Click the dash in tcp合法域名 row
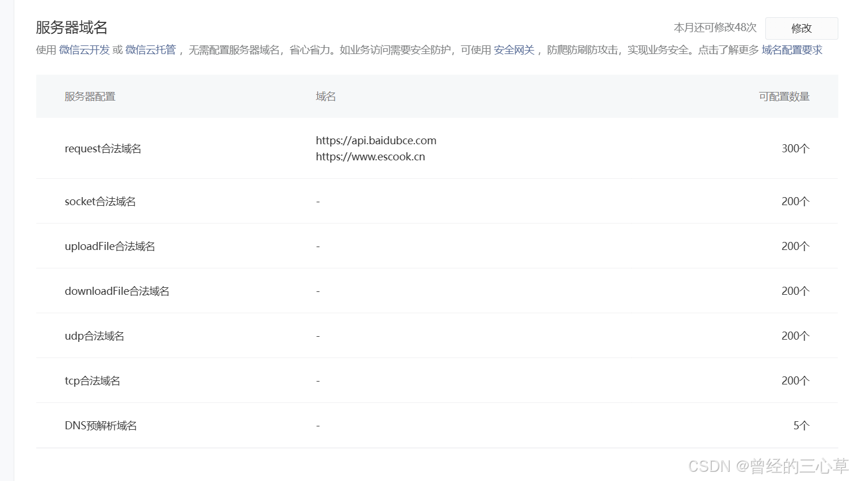Viewport: 851px width, 481px height. (x=318, y=381)
